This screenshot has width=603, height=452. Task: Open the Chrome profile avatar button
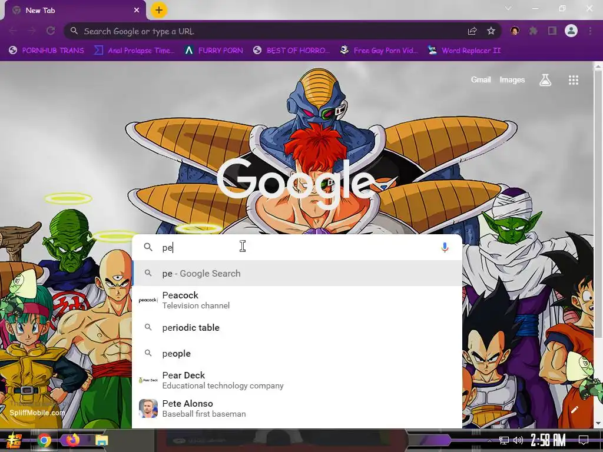click(x=571, y=31)
